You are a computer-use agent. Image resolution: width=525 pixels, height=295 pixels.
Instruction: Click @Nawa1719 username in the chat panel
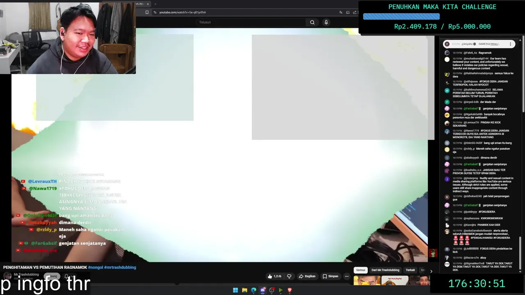(x=471, y=131)
